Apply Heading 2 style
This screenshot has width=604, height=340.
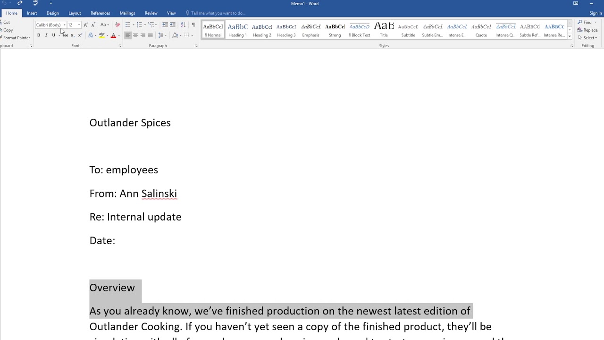tap(262, 30)
